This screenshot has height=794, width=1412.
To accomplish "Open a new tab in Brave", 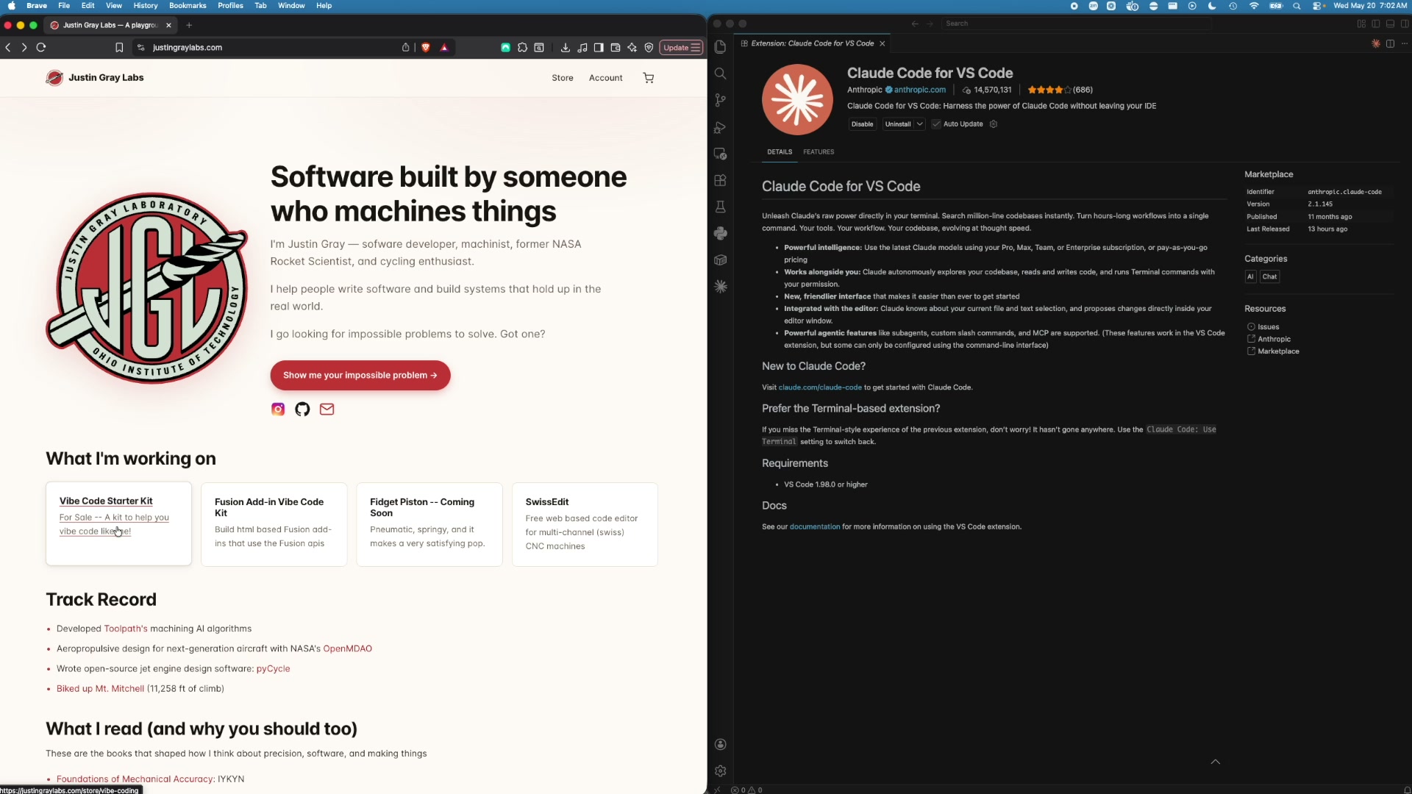I will click(189, 25).
